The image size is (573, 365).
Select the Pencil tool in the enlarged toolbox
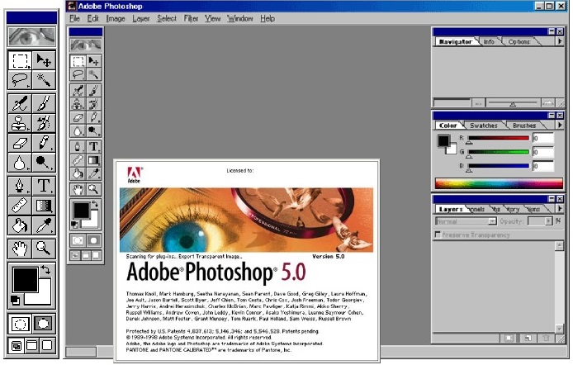[44, 143]
